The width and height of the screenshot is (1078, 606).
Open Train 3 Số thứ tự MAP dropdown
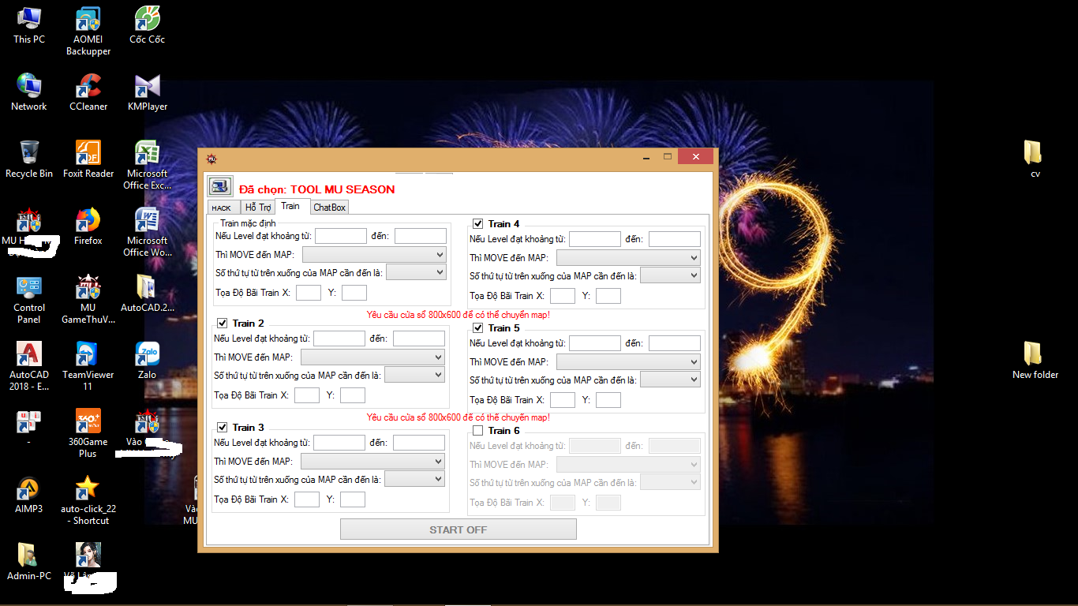click(x=414, y=479)
